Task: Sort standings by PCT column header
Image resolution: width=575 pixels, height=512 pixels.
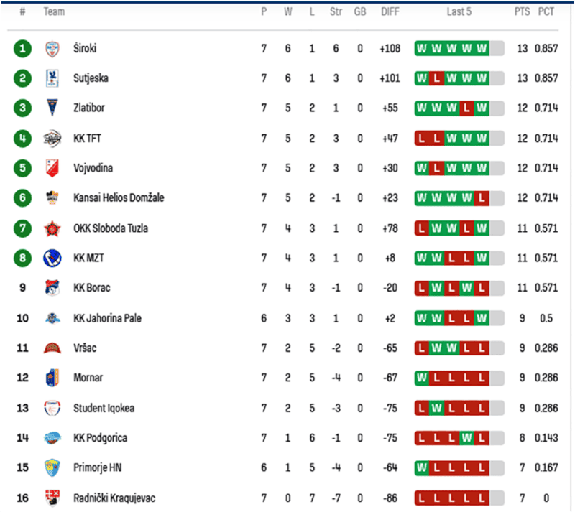Action: [x=546, y=12]
